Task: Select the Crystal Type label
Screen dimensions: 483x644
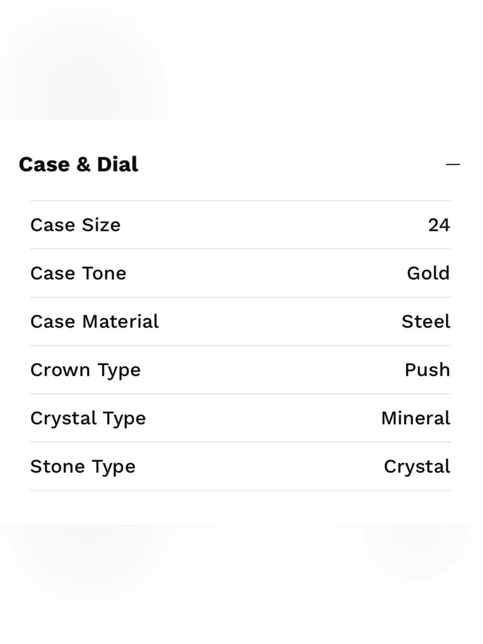Action: 88,419
